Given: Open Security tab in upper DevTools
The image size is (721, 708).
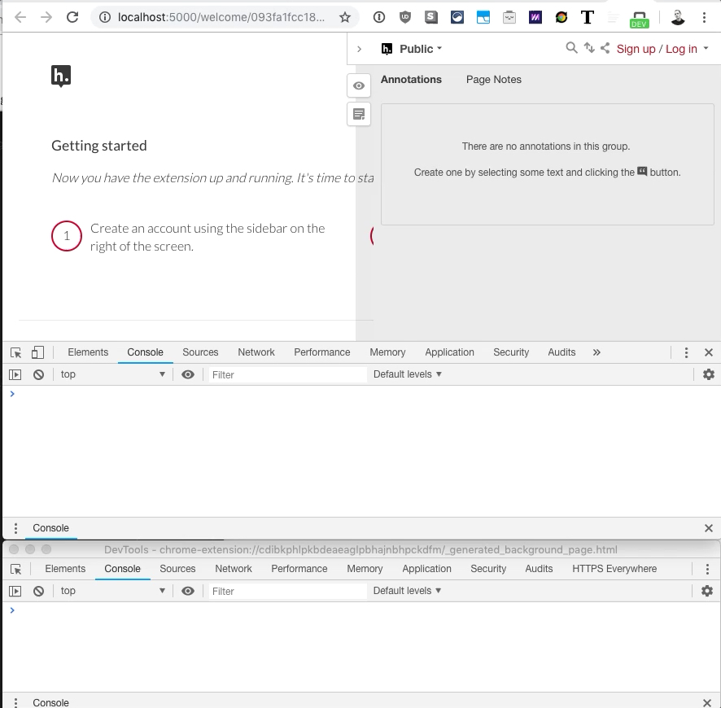Looking at the screenshot, I should tap(511, 352).
